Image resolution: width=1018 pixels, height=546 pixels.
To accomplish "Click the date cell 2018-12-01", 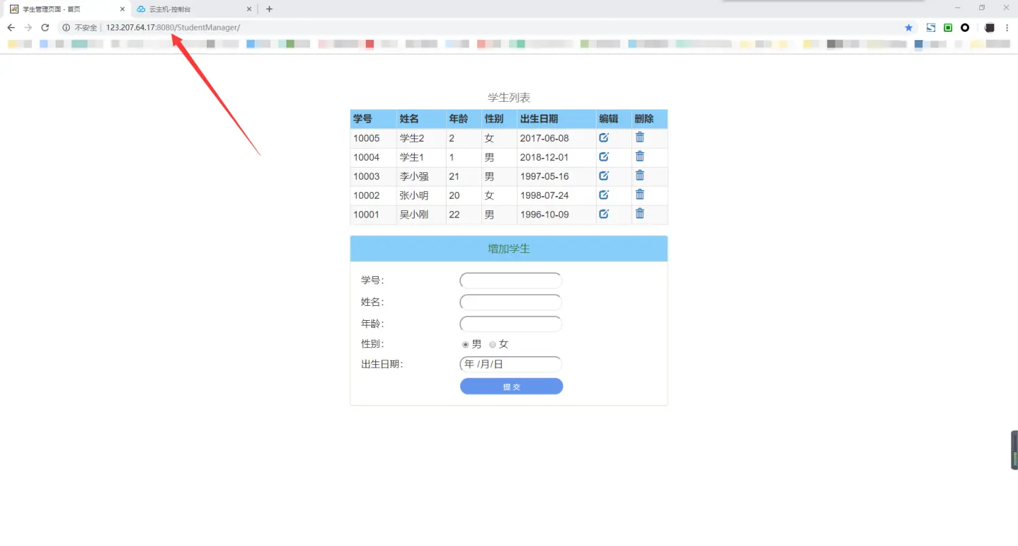I will 557,157.
